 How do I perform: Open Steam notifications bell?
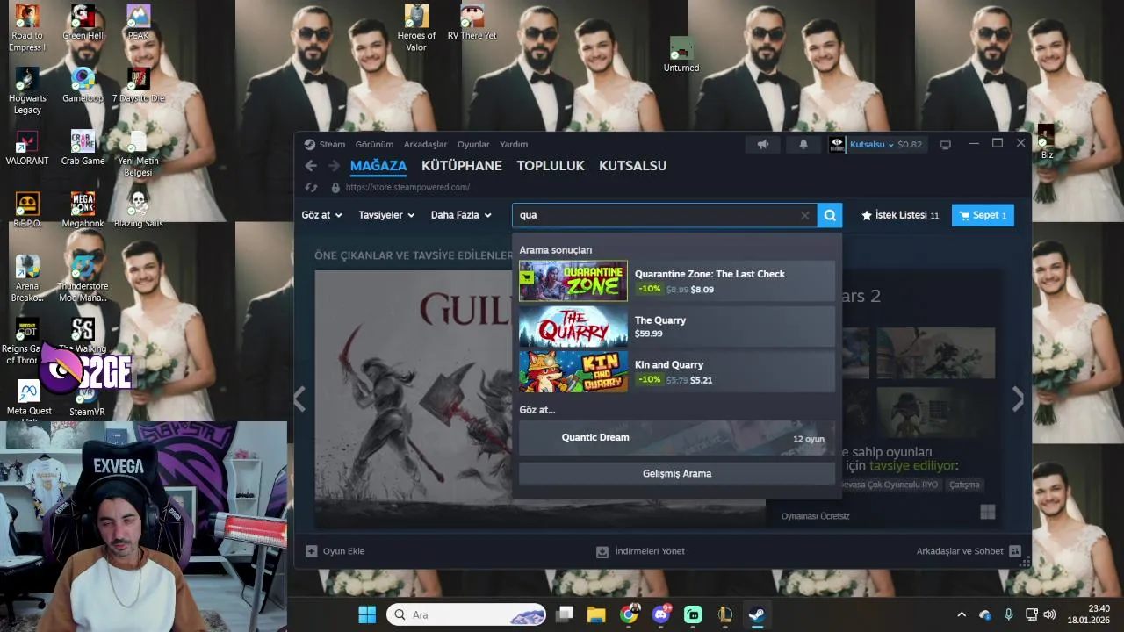coord(803,144)
